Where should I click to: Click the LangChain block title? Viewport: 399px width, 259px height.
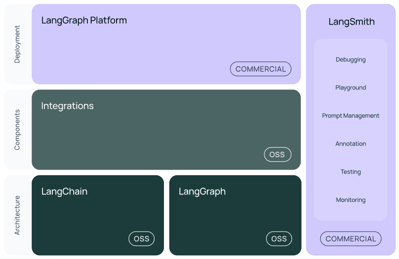(64, 191)
